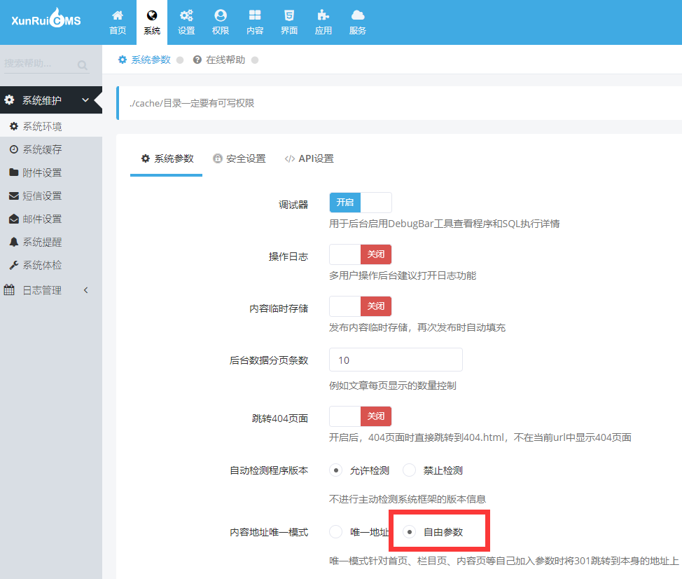Click the 短信设置 envelope icon

point(14,196)
